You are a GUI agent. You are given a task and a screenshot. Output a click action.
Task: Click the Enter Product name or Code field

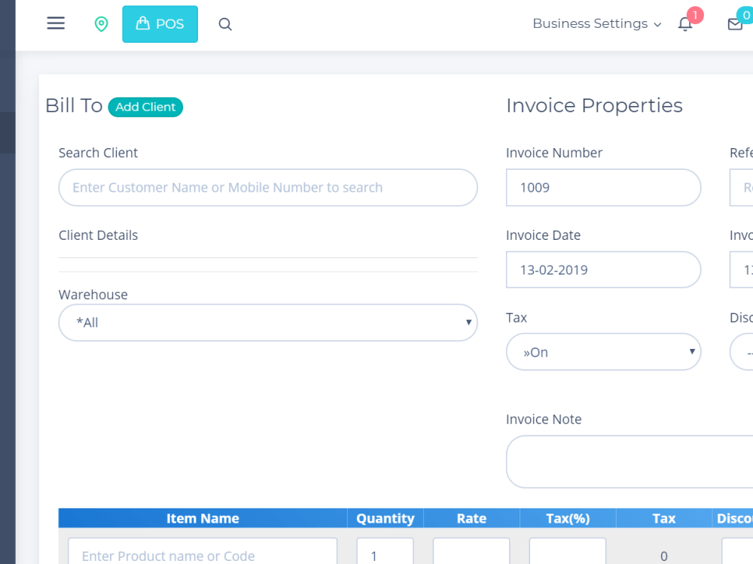(x=203, y=551)
